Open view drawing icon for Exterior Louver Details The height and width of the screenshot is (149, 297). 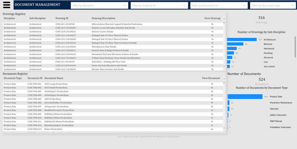pyautogui.click(x=212, y=32)
